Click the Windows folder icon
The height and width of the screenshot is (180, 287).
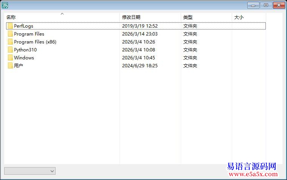tap(10, 58)
